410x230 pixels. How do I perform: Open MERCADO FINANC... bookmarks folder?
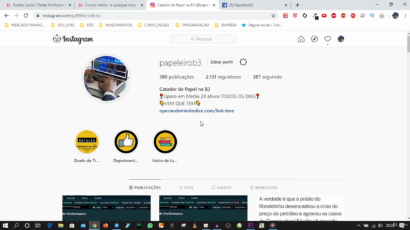point(25,26)
